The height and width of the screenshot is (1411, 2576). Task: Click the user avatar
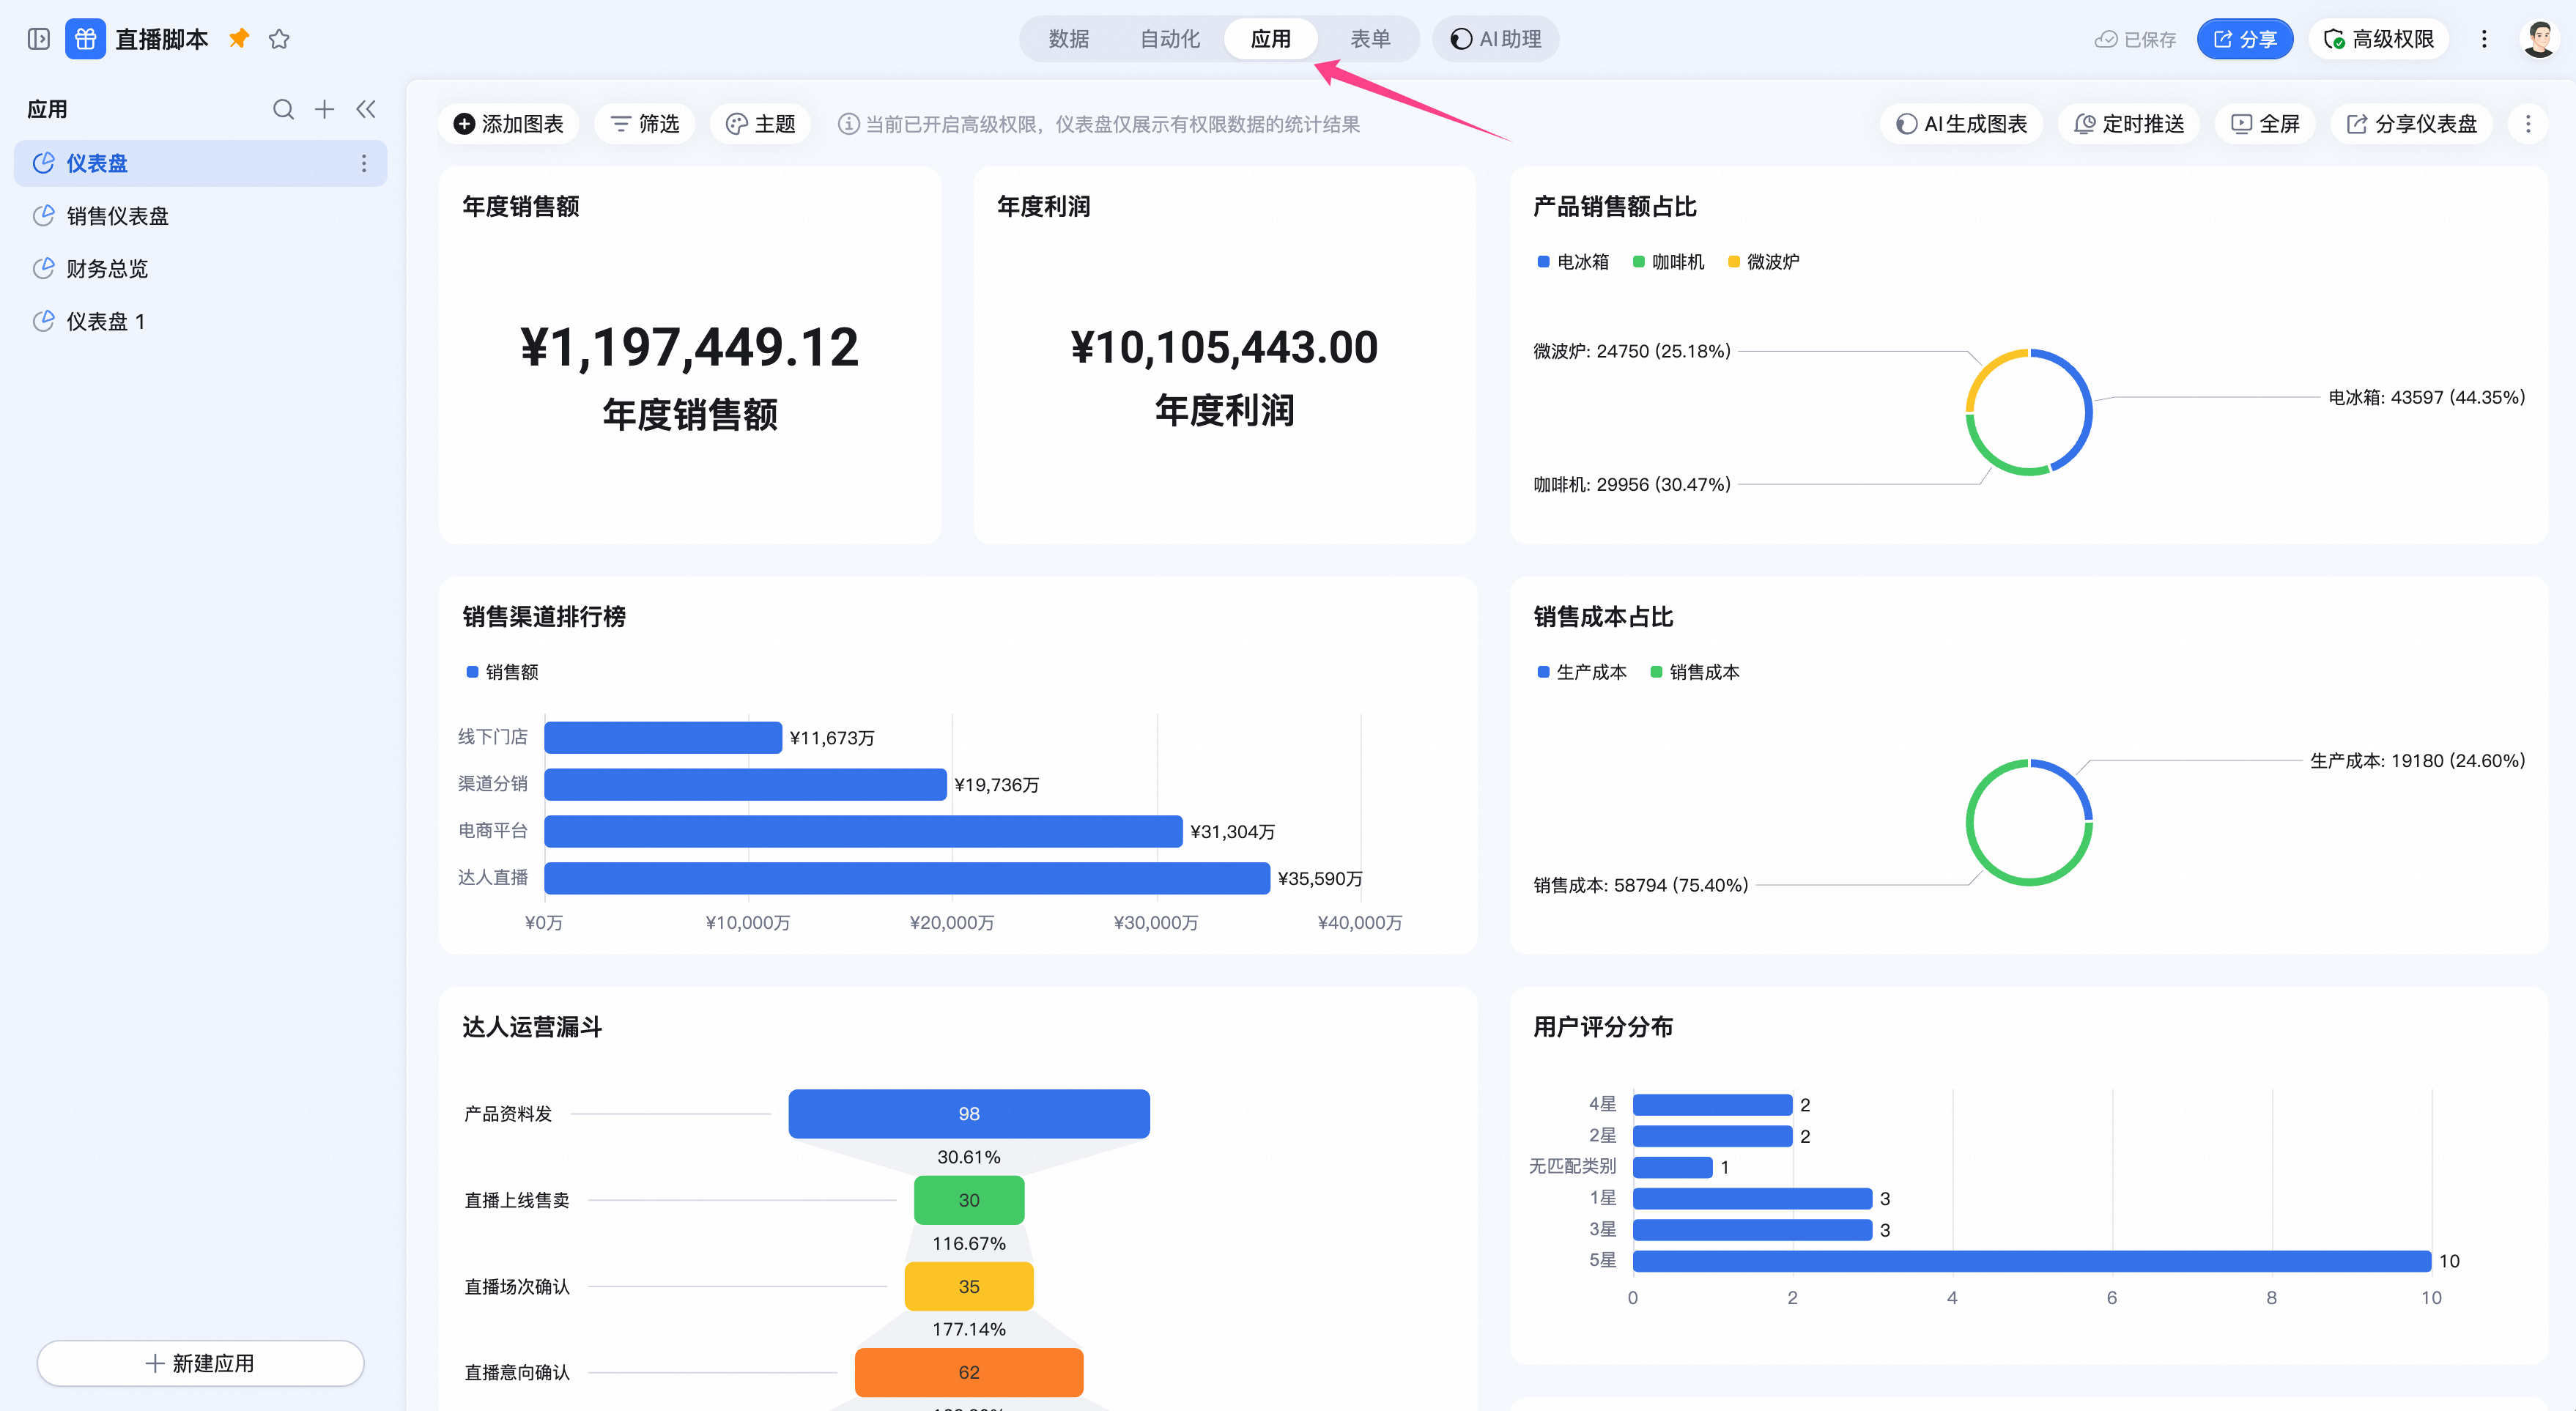click(x=2539, y=39)
